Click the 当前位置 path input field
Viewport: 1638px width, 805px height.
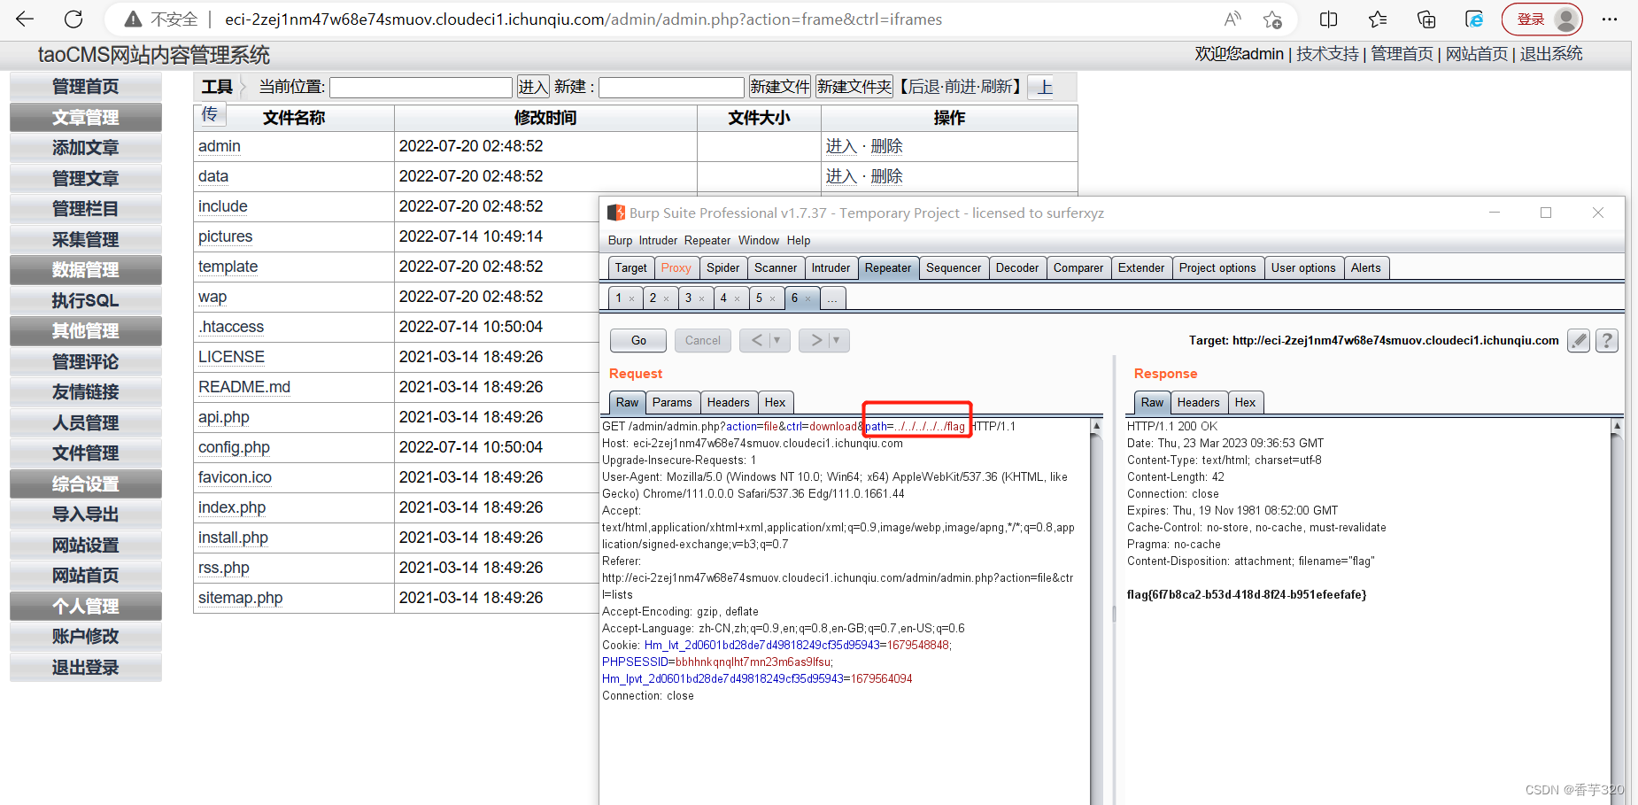421,87
